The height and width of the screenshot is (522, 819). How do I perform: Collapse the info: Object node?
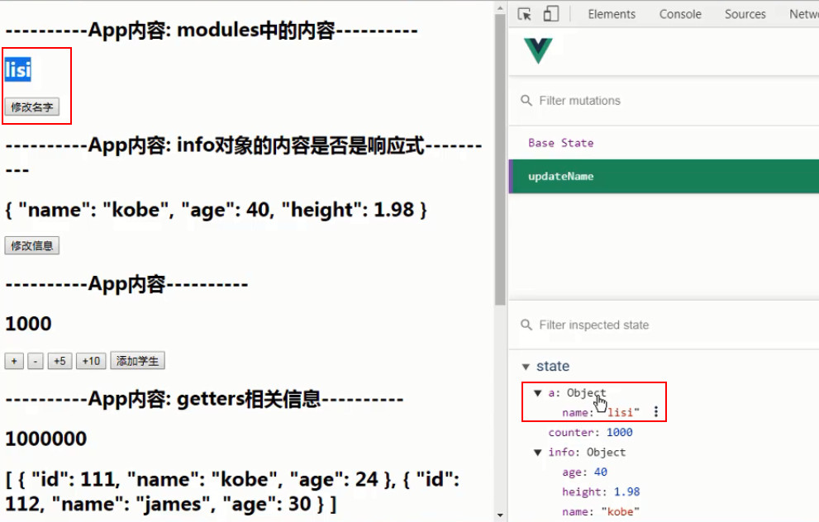[537, 453]
